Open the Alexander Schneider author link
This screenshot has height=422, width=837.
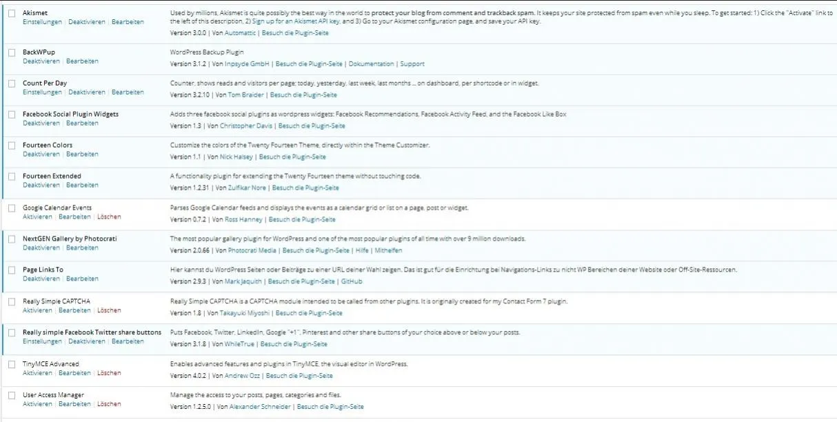(259, 407)
